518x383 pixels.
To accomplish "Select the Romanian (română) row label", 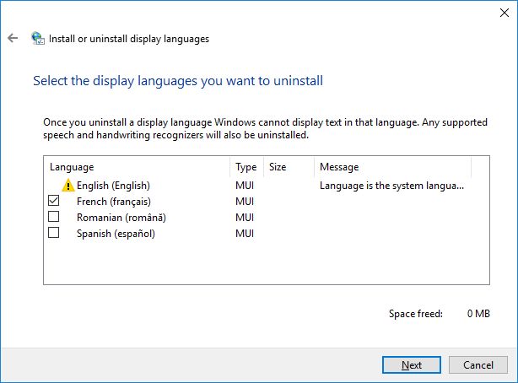I will click(121, 218).
